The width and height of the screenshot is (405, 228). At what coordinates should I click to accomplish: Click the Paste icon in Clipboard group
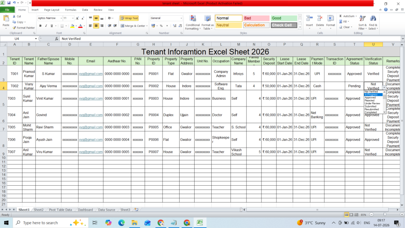[6, 19]
